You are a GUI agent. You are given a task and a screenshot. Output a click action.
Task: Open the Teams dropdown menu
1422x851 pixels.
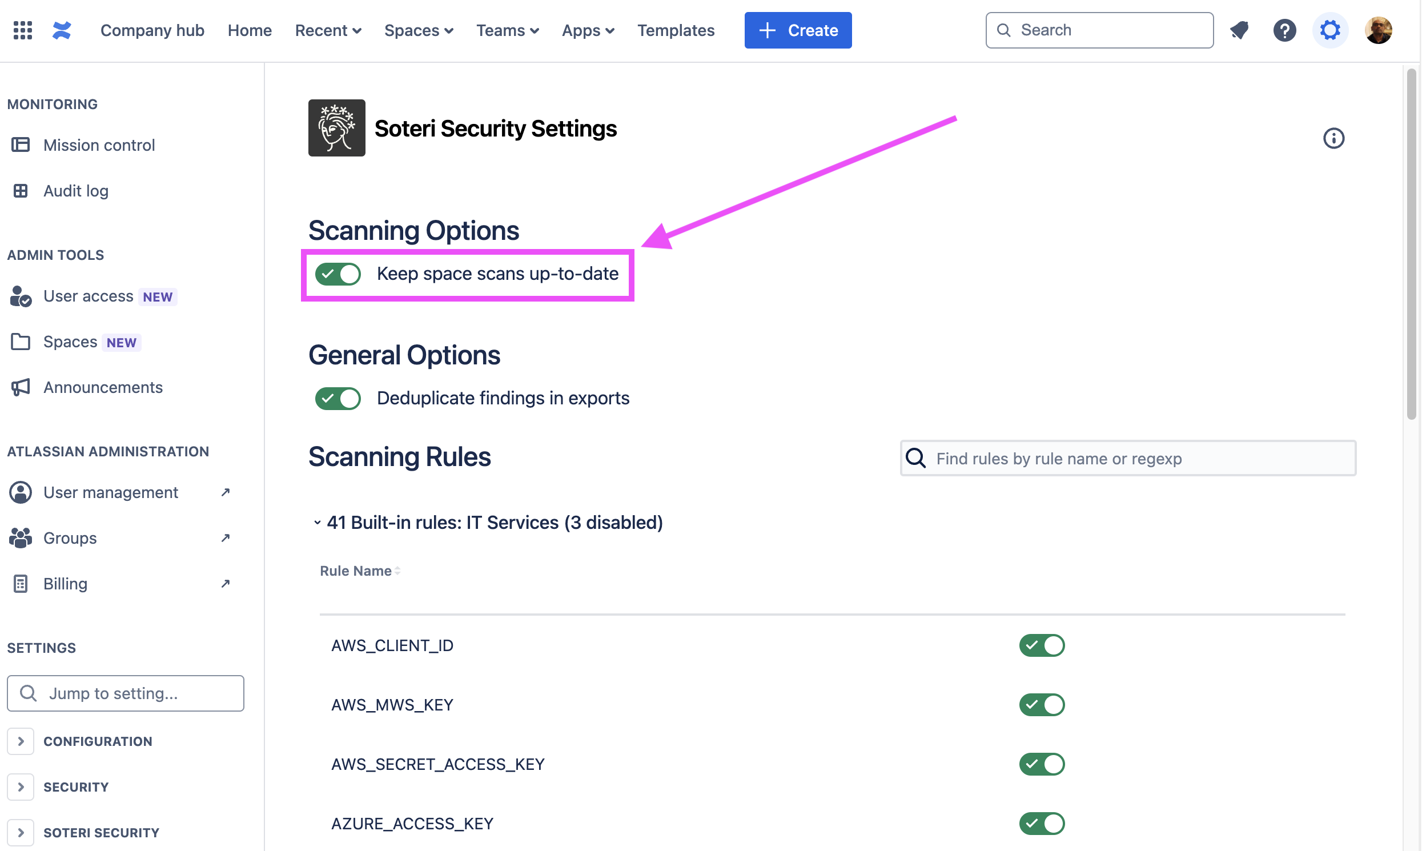point(508,30)
